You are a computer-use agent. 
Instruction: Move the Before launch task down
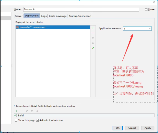click(37, 111)
